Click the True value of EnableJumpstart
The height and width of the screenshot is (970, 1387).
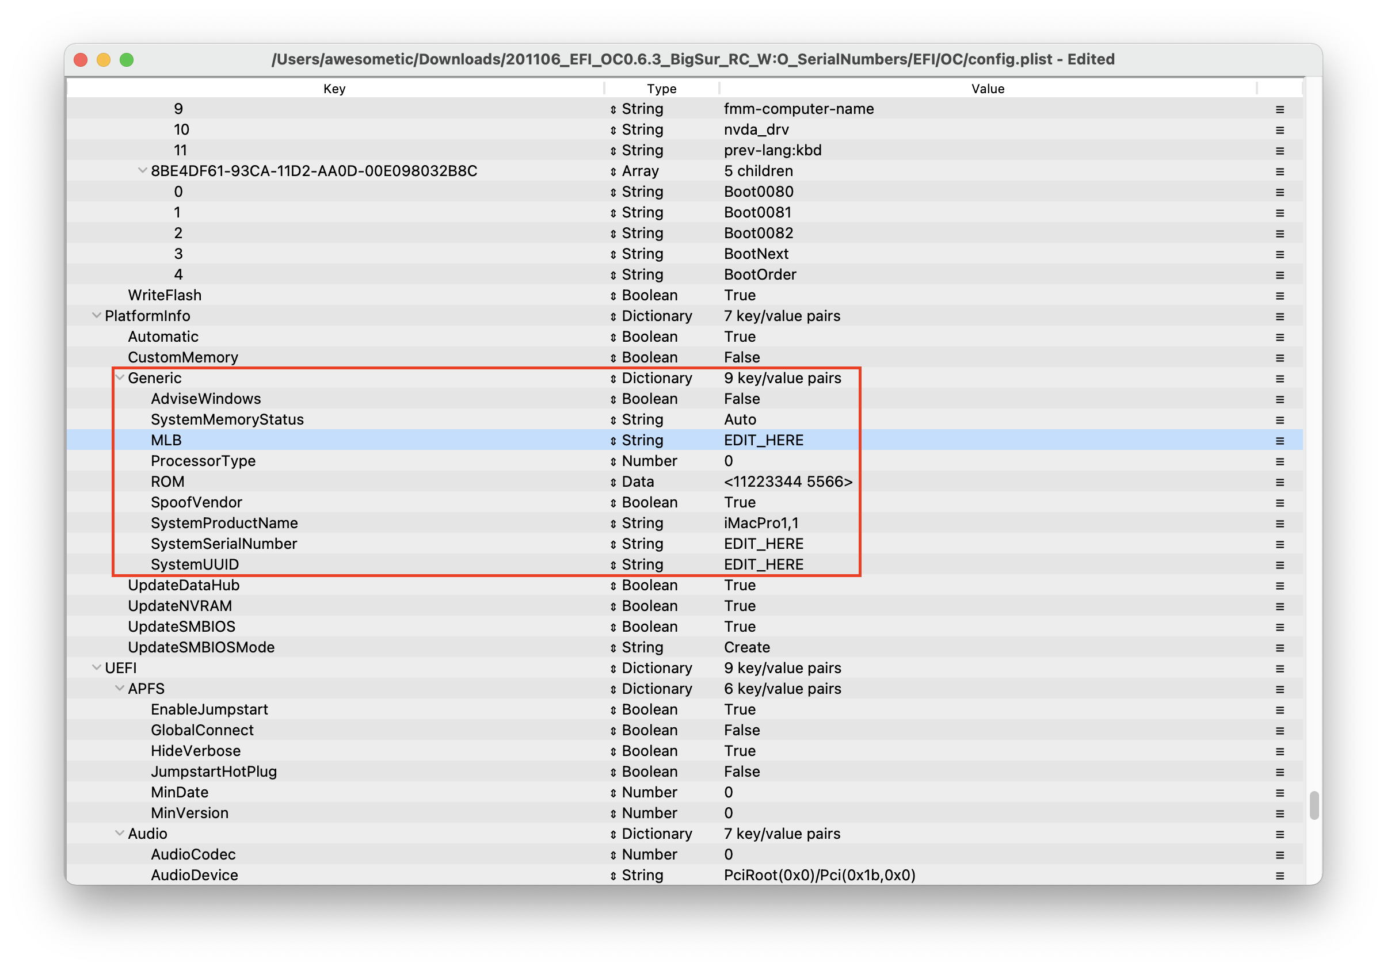[x=740, y=710]
